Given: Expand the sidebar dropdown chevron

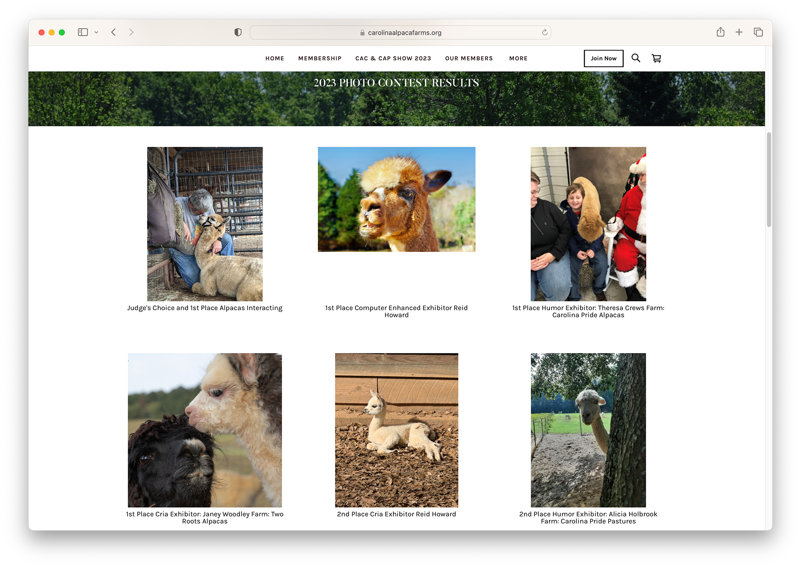Looking at the screenshot, I should coord(96,32).
